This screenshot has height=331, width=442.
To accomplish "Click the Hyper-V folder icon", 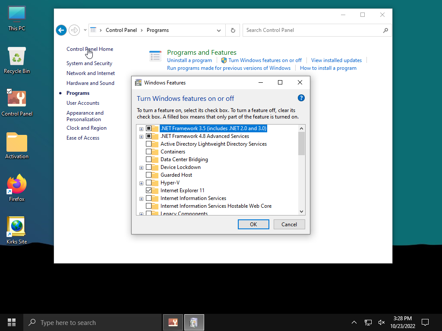I will point(155,183).
